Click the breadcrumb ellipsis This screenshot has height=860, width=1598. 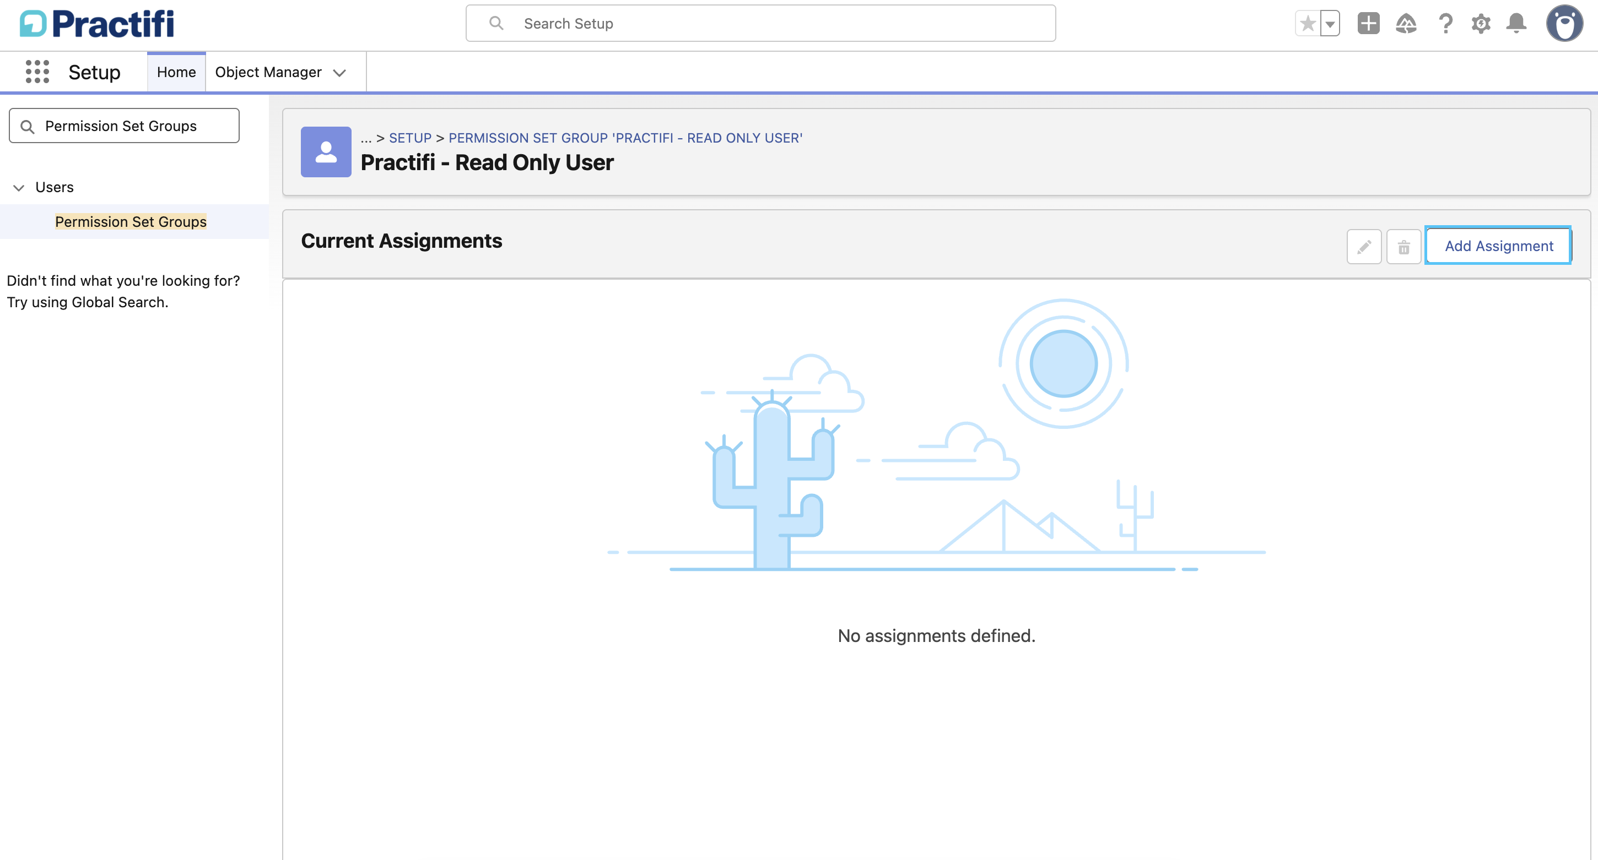[366, 138]
